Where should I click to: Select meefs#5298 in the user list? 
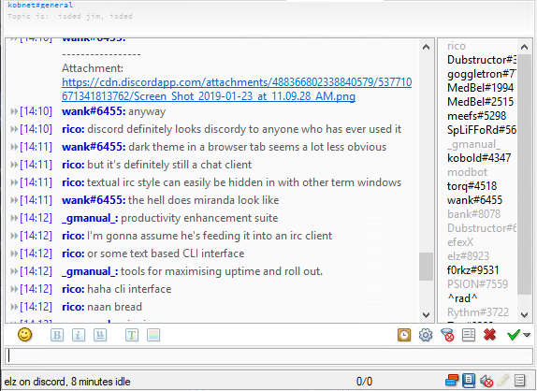[x=476, y=116]
